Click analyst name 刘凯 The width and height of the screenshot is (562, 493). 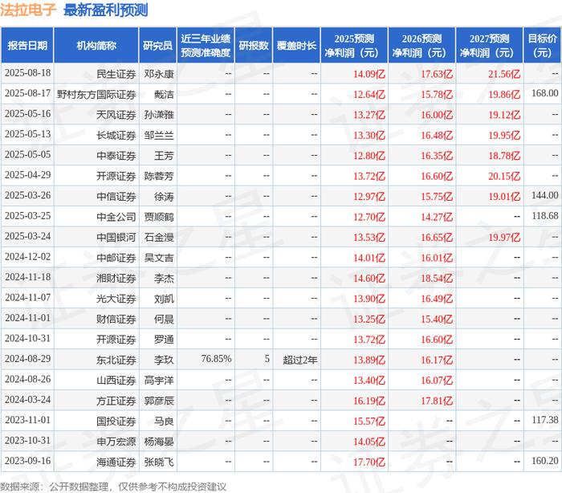pyautogui.click(x=164, y=299)
